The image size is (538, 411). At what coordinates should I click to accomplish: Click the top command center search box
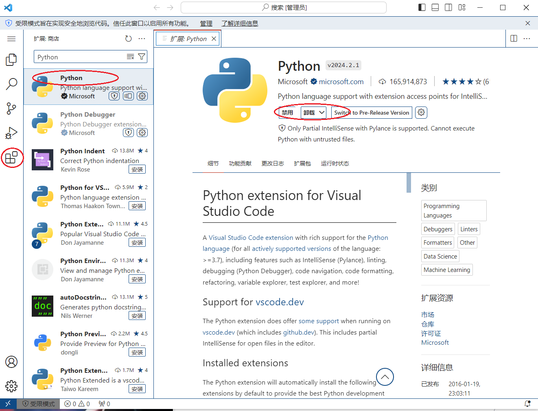pyautogui.click(x=284, y=7)
